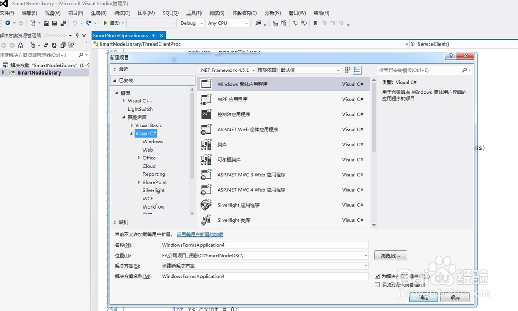The image size is (518, 311).
Task: Select the LightSwitch tree node
Action: point(140,109)
